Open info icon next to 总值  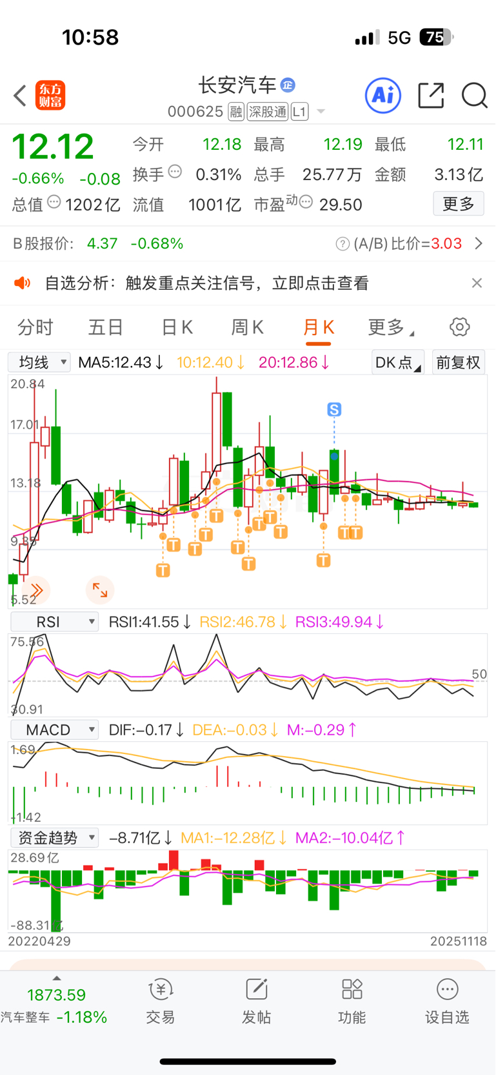(x=54, y=202)
